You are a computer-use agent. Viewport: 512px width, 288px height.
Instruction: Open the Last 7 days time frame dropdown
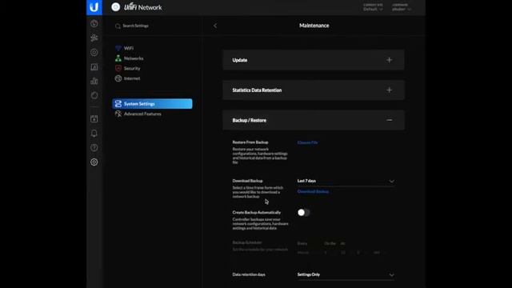pos(346,182)
